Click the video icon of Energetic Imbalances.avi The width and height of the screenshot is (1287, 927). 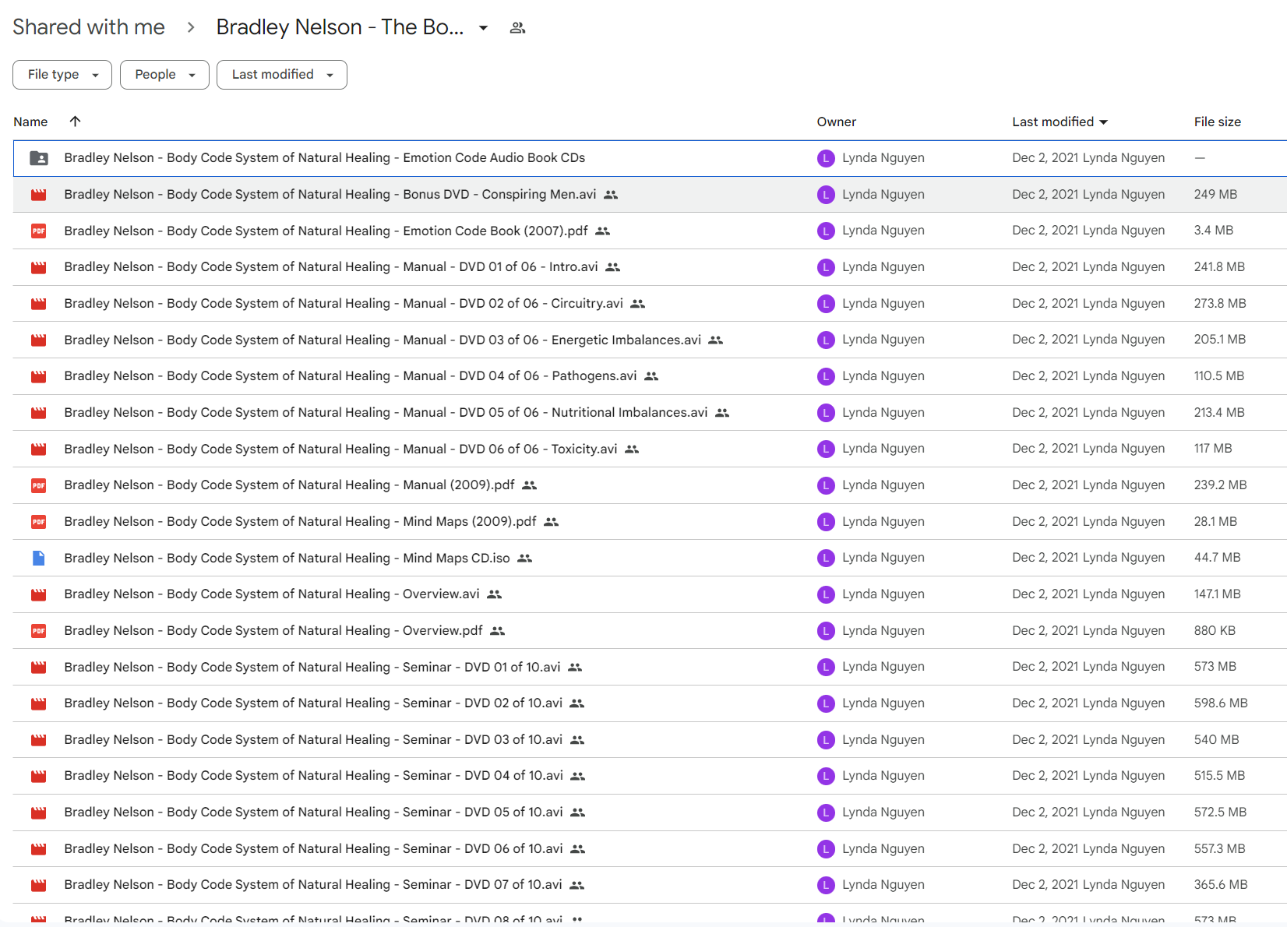point(38,340)
